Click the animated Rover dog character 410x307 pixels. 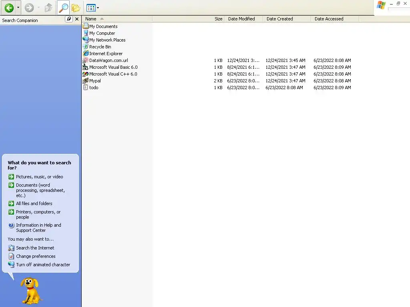click(31, 291)
